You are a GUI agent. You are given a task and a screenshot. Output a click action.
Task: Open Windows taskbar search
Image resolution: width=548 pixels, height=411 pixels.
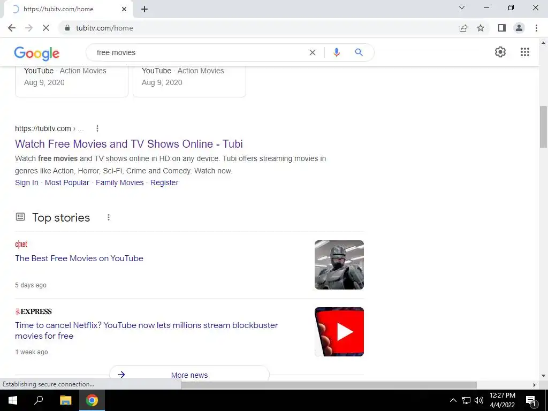(x=39, y=400)
